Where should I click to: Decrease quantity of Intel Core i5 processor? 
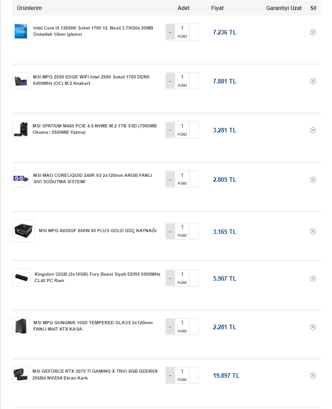point(170,32)
